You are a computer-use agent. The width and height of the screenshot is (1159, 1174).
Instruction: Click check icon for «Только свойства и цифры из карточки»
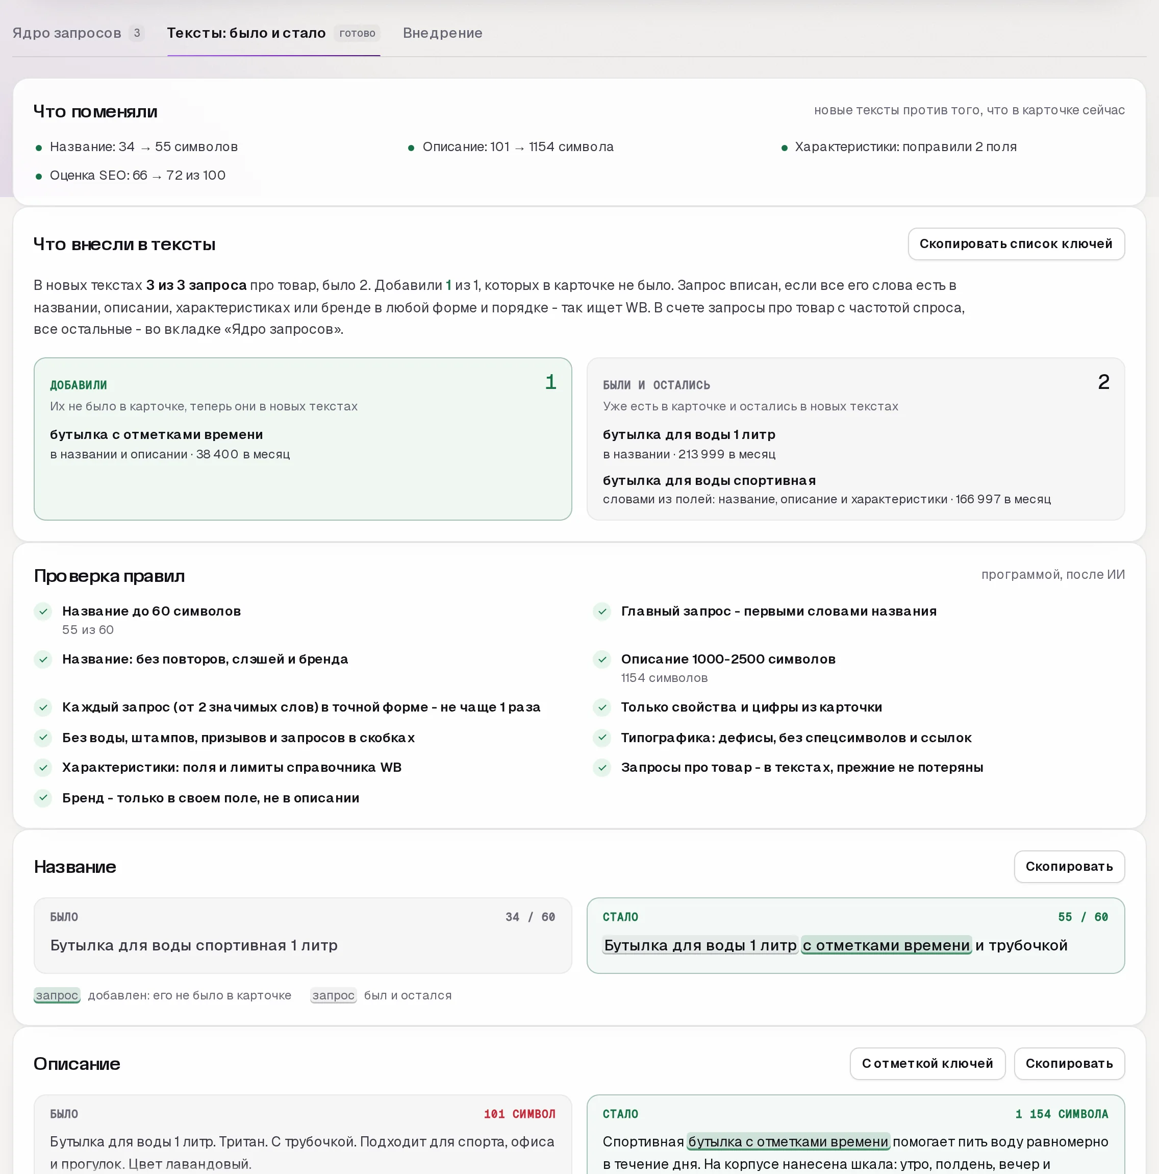click(601, 707)
